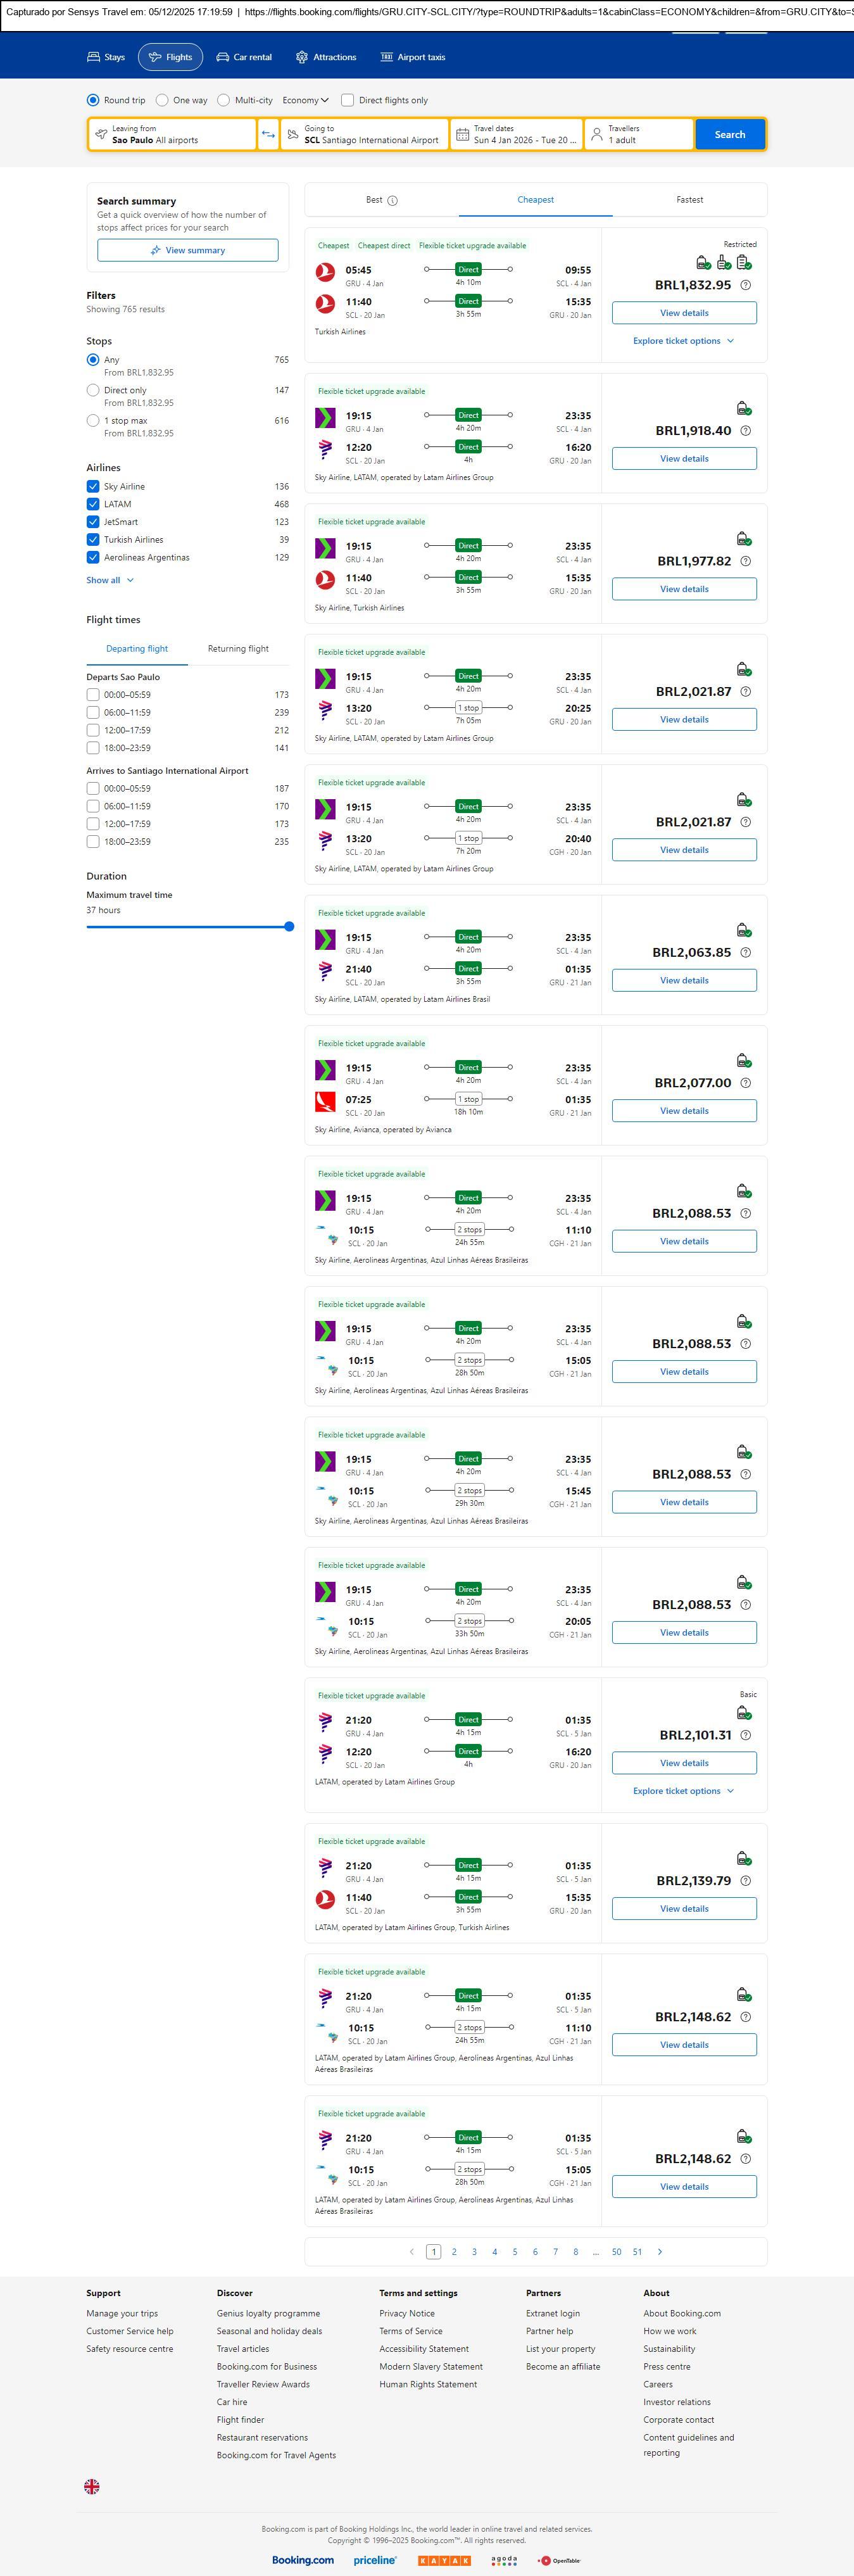Switch to the Fastest results tab

(x=689, y=200)
